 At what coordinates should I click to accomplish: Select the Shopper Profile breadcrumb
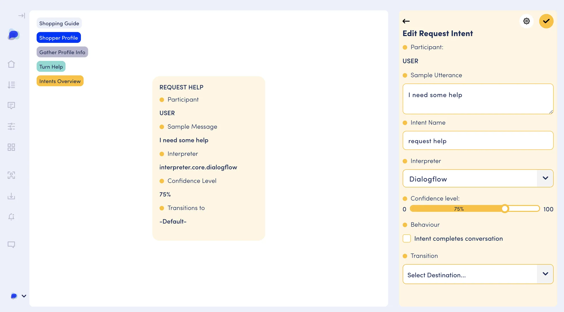pos(59,38)
